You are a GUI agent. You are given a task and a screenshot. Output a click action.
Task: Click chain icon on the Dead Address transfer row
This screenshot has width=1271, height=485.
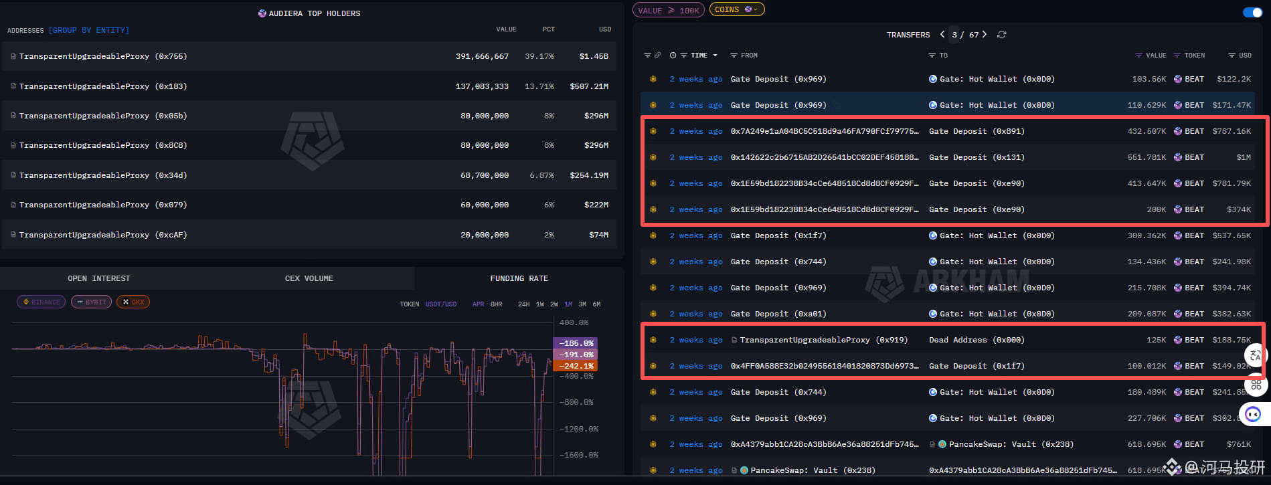[x=653, y=340]
